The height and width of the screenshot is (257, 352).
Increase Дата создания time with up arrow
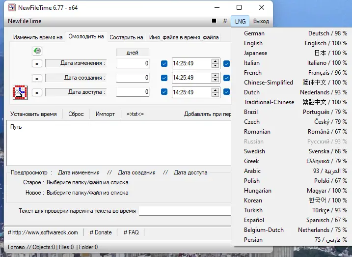tap(216, 75)
